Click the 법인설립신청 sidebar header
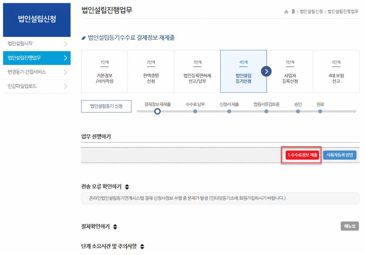The image size is (365, 255). point(37,20)
